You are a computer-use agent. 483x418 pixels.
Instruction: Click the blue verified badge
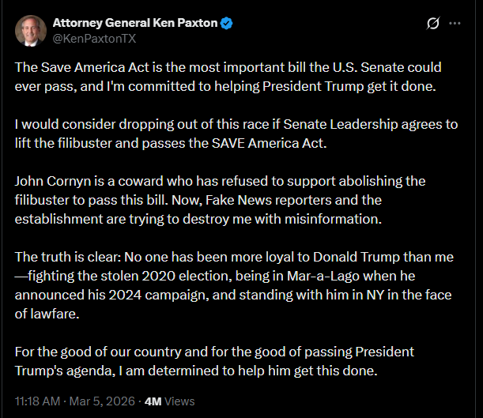point(227,22)
